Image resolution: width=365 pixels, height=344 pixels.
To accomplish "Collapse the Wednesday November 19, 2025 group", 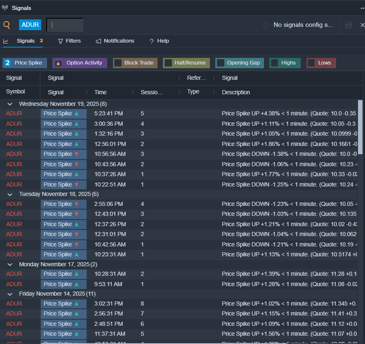I will 10,104.
